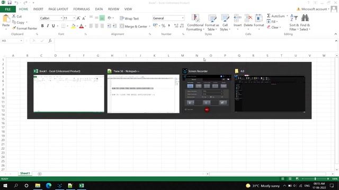Select the 4.0 folder window thumbnail

coord(270,94)
